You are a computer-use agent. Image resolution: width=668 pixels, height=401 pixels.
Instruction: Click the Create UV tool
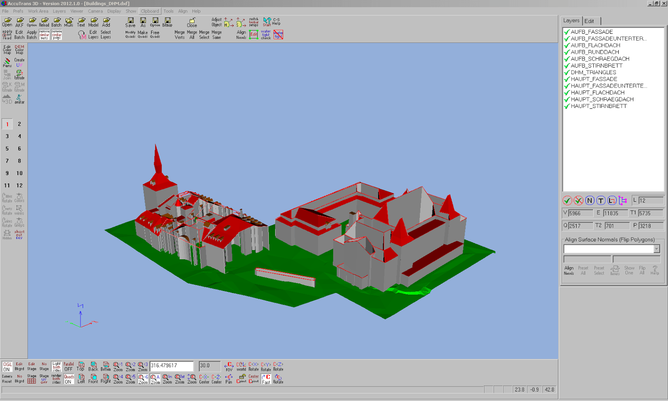click(x=19, y=63)
